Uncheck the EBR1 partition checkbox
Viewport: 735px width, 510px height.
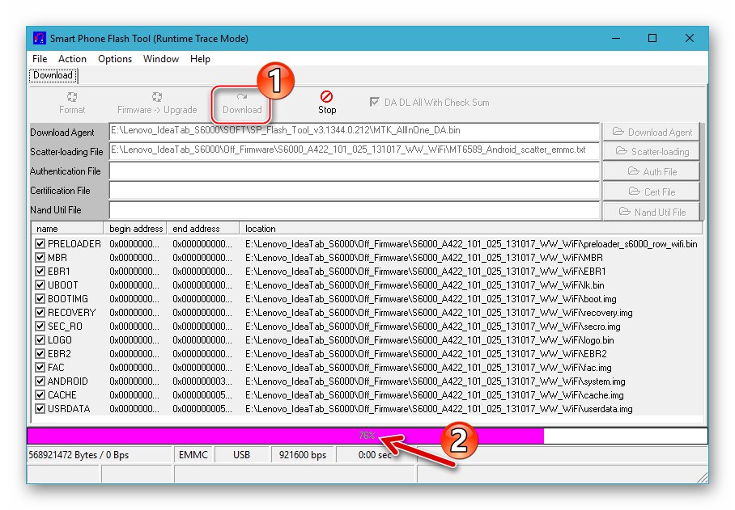[x=40, y=272]
